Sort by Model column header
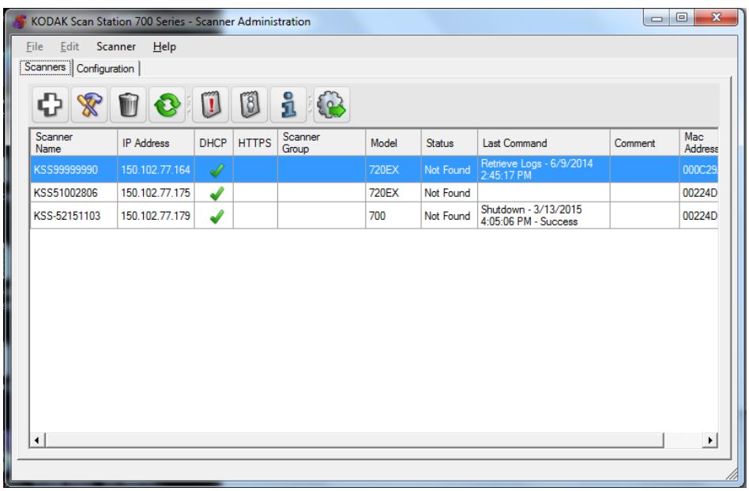The width and height of the screenshot is (749, 491). pyautogui.click(x=393, y=142)
